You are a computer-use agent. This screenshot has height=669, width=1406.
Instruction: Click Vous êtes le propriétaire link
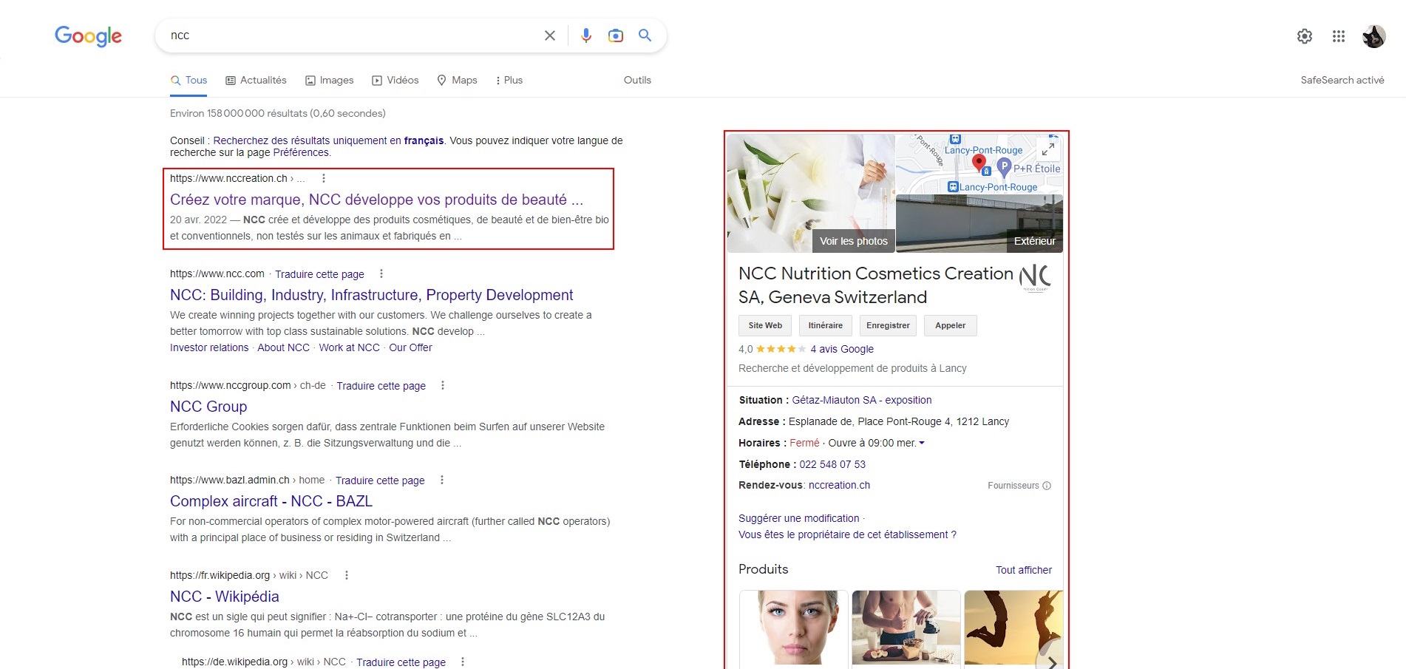(x=847, y=534)
